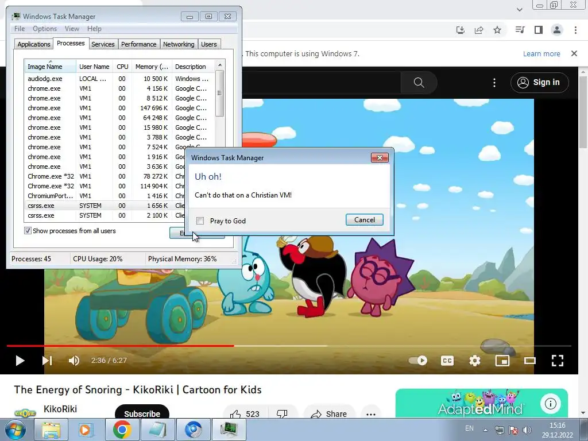Viewport: 588px width, 441px height.
Task: Click Chrome share page icon
Action: point(479,30)
